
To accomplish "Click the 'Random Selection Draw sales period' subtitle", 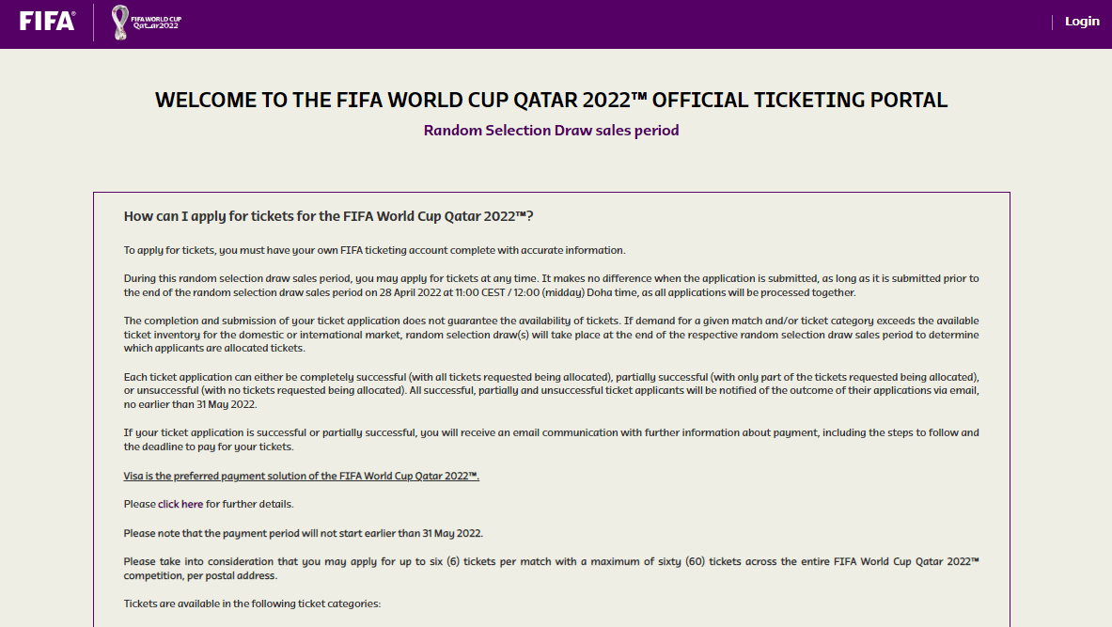I will [551, 131].
